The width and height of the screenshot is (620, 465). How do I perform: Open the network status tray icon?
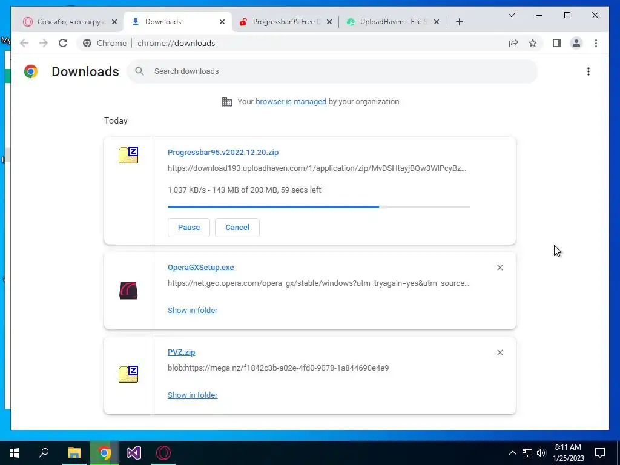click(x=527, y=453)
